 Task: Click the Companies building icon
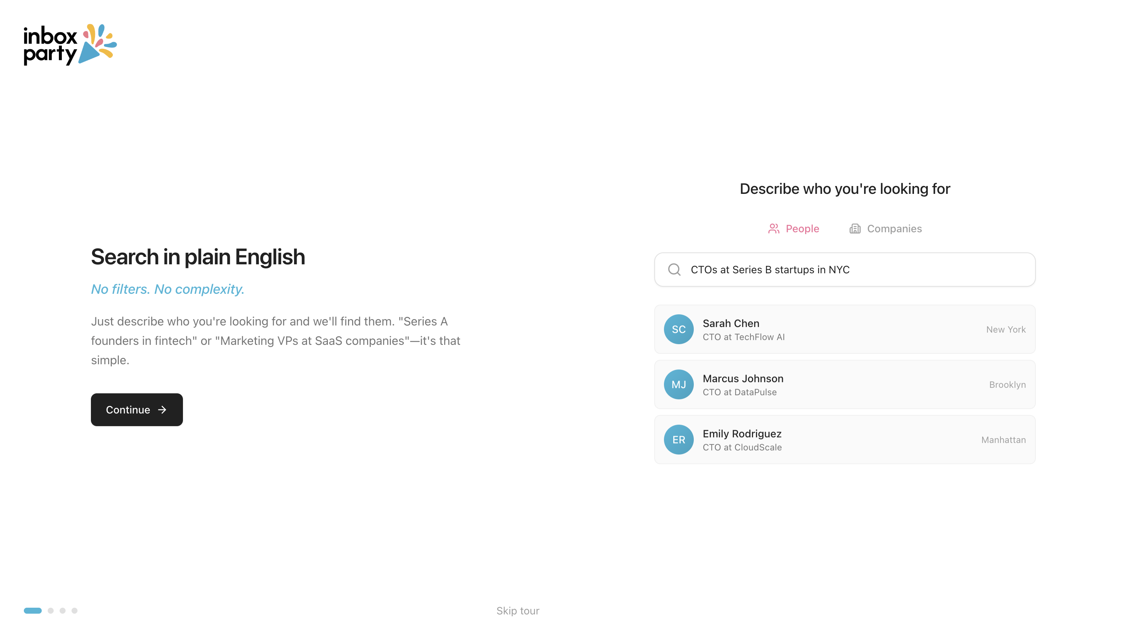click(x=855, y=229)
